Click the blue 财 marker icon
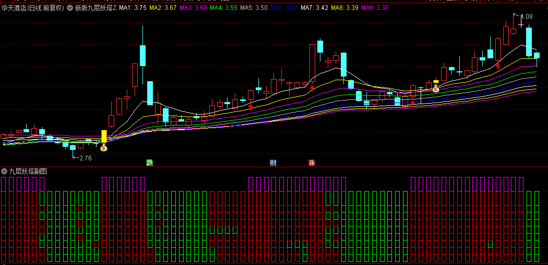 point(273,162)
